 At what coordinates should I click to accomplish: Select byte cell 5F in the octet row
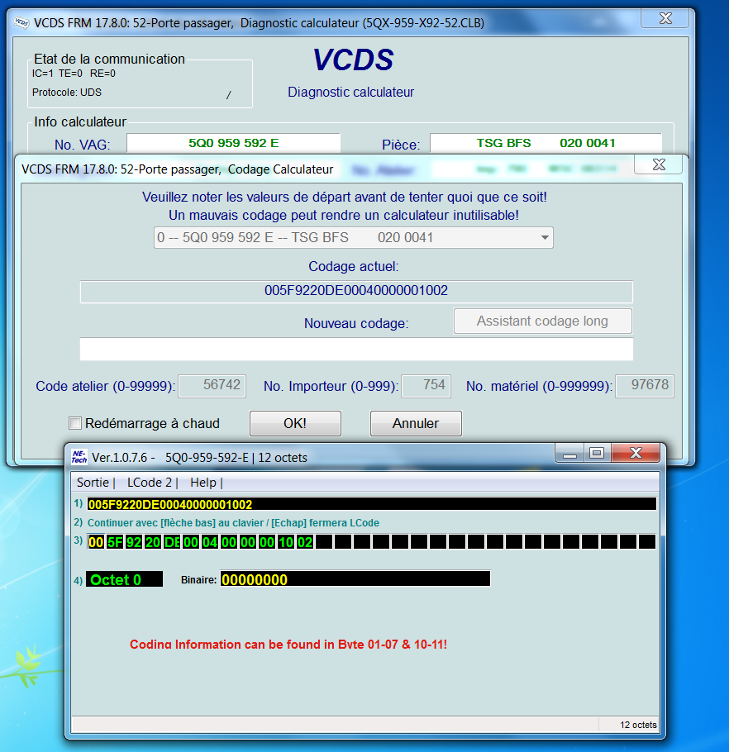pos(115,542)
